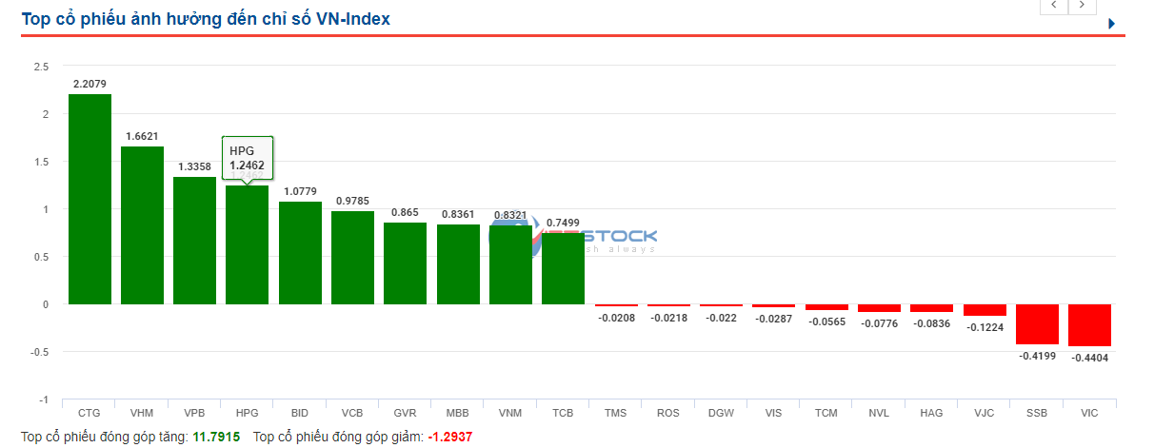Select the red VJC bar
1174x448 pixels.
click(985, 310)
